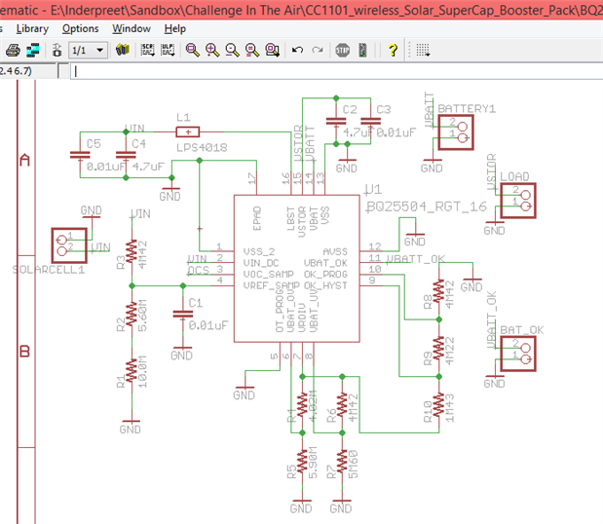Click the Redo arrow icon

(x=318, y=49)
